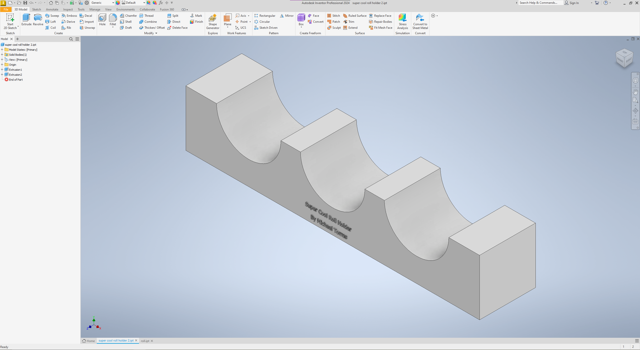
Task: Launch the Shape Generator
Action: tap(213, 21)
